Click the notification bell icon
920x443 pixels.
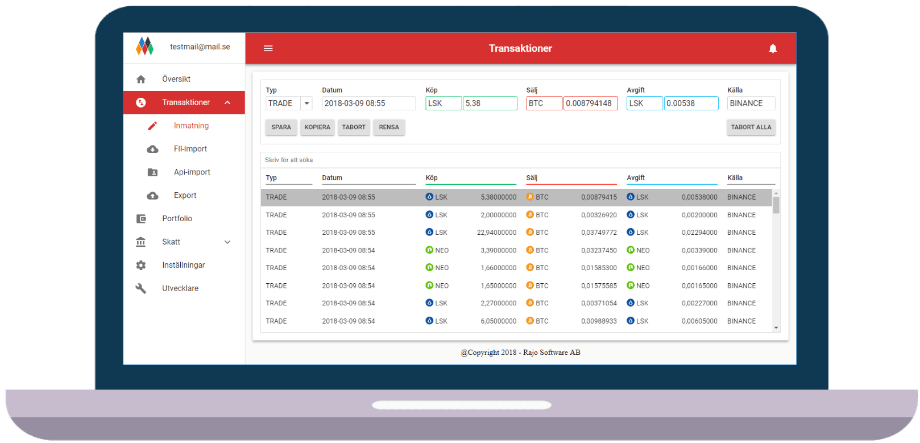tap(773, 48)
